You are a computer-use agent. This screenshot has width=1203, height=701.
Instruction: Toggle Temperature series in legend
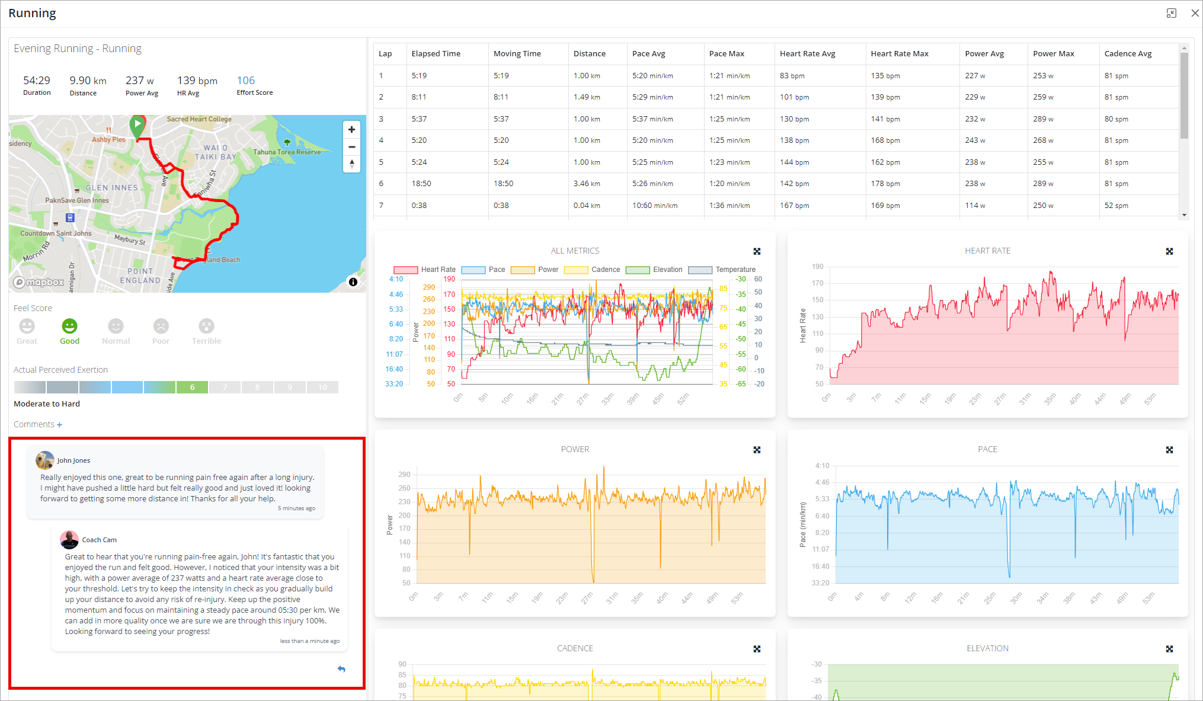click(x=722, y=270)
